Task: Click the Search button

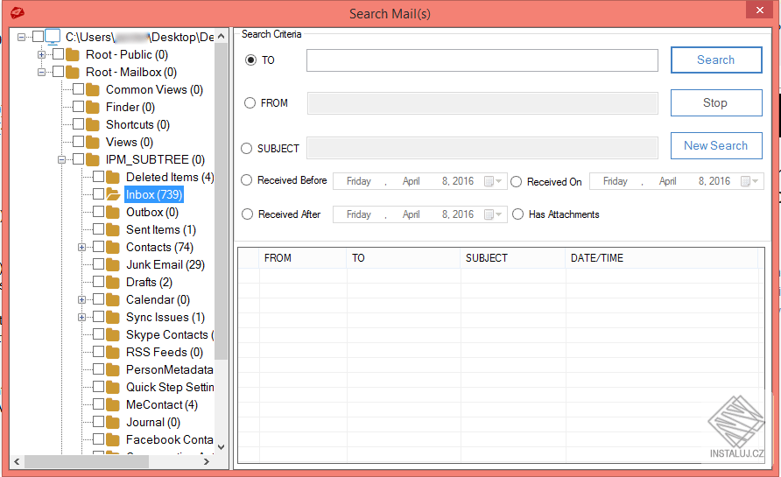Action: tap(716, 60)
